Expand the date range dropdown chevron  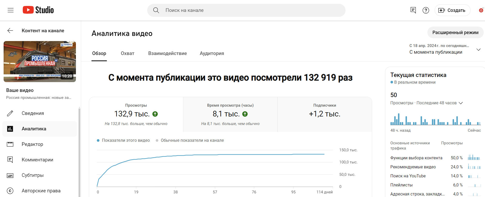(x=479, y=50)
